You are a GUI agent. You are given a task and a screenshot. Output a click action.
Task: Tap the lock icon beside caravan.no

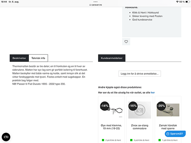90,5
